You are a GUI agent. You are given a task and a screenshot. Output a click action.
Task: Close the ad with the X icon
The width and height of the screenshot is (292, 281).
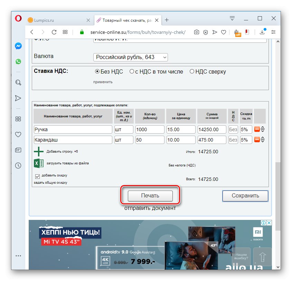click(x=269, y=223)
